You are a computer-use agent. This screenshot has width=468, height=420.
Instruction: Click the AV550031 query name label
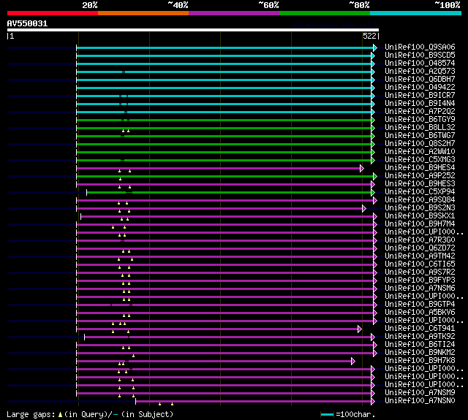[x=27, y=23]
